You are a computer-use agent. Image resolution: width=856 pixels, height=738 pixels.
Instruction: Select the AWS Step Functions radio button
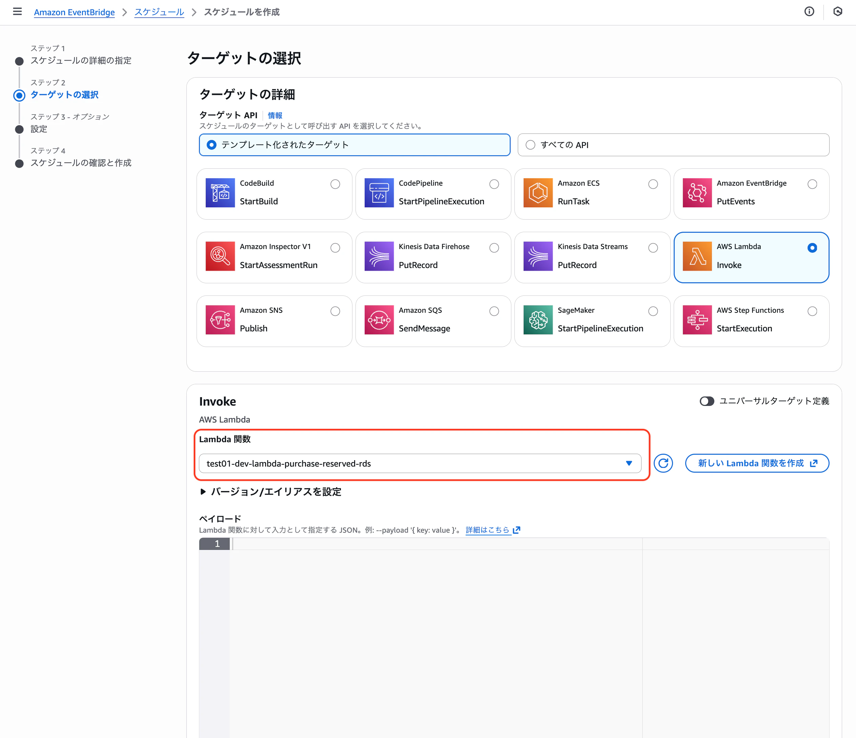tap(812, 311)
